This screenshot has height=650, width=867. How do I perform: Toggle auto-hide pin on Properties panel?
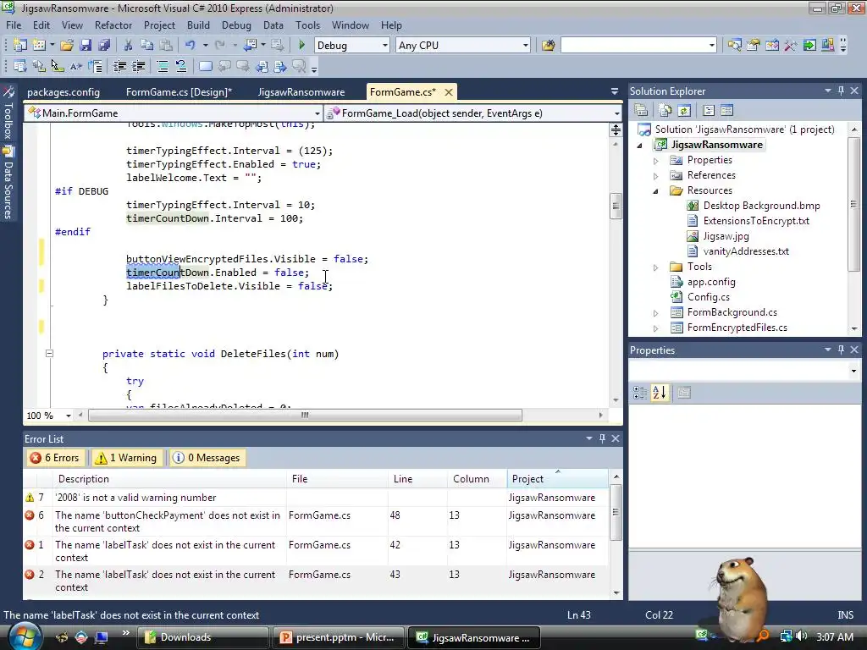point(841,350)
